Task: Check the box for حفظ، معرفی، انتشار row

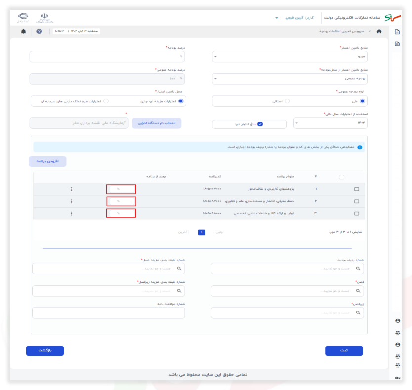Action: click(357, 201)
